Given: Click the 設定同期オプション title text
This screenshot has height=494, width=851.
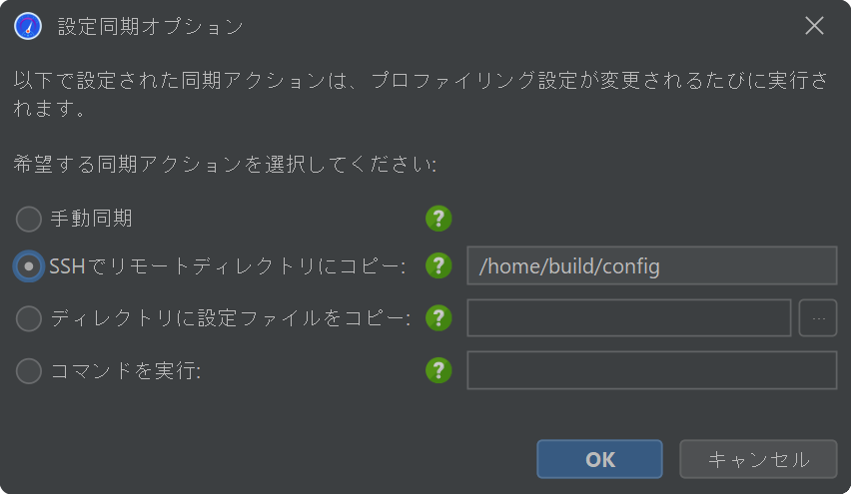Looking at the screenshot, I should [x=151, y=27].
